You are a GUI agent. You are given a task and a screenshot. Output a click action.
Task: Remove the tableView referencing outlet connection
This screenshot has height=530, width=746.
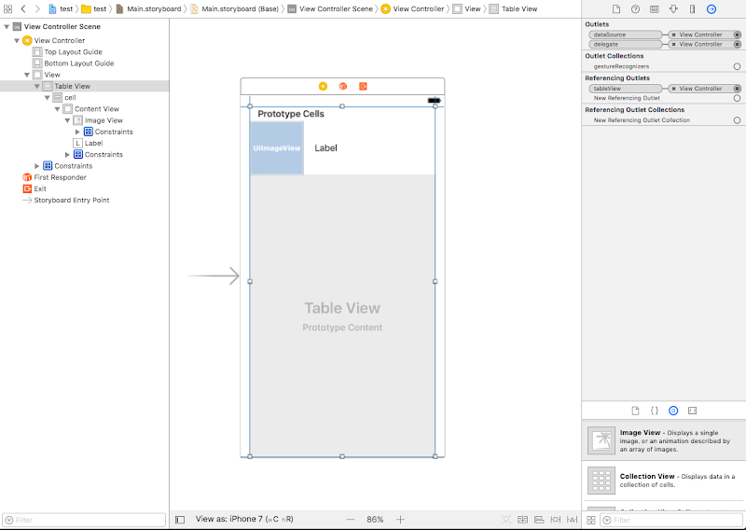tap(673, 89)
